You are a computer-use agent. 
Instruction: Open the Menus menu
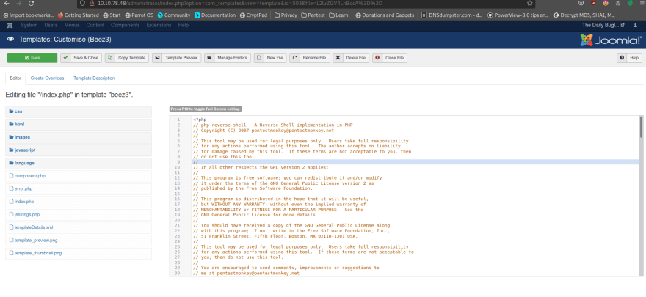click(72, 25)
